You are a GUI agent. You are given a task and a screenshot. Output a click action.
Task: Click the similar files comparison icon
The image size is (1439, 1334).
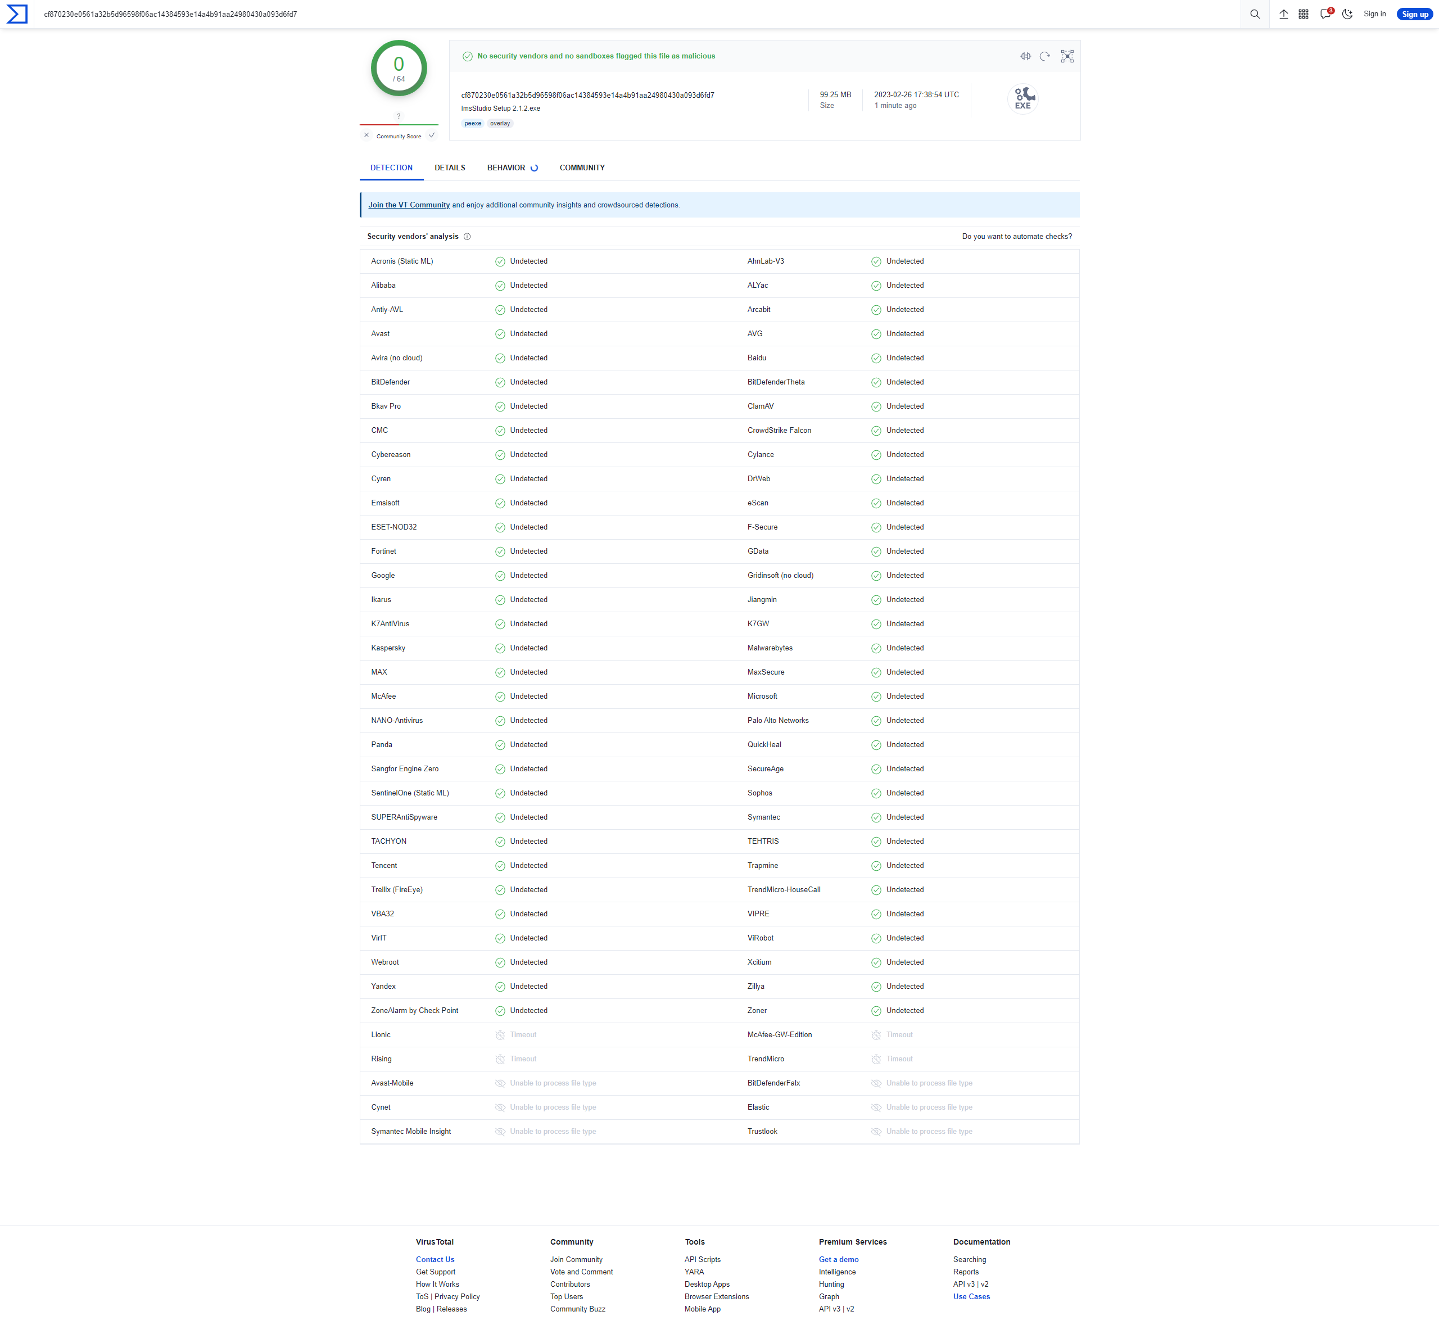click(x=1025, y=56)
